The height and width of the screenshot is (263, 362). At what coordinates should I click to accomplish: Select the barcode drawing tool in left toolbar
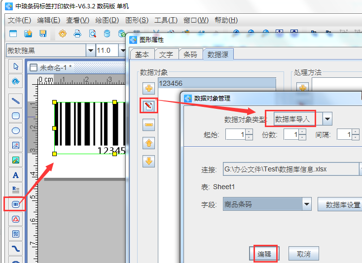coord(15,204)
